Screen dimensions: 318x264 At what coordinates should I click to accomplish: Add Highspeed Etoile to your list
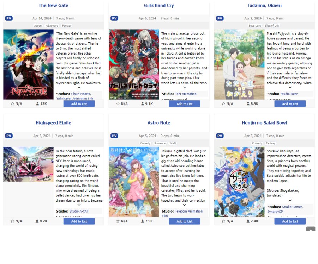click(x=79, y=221)
